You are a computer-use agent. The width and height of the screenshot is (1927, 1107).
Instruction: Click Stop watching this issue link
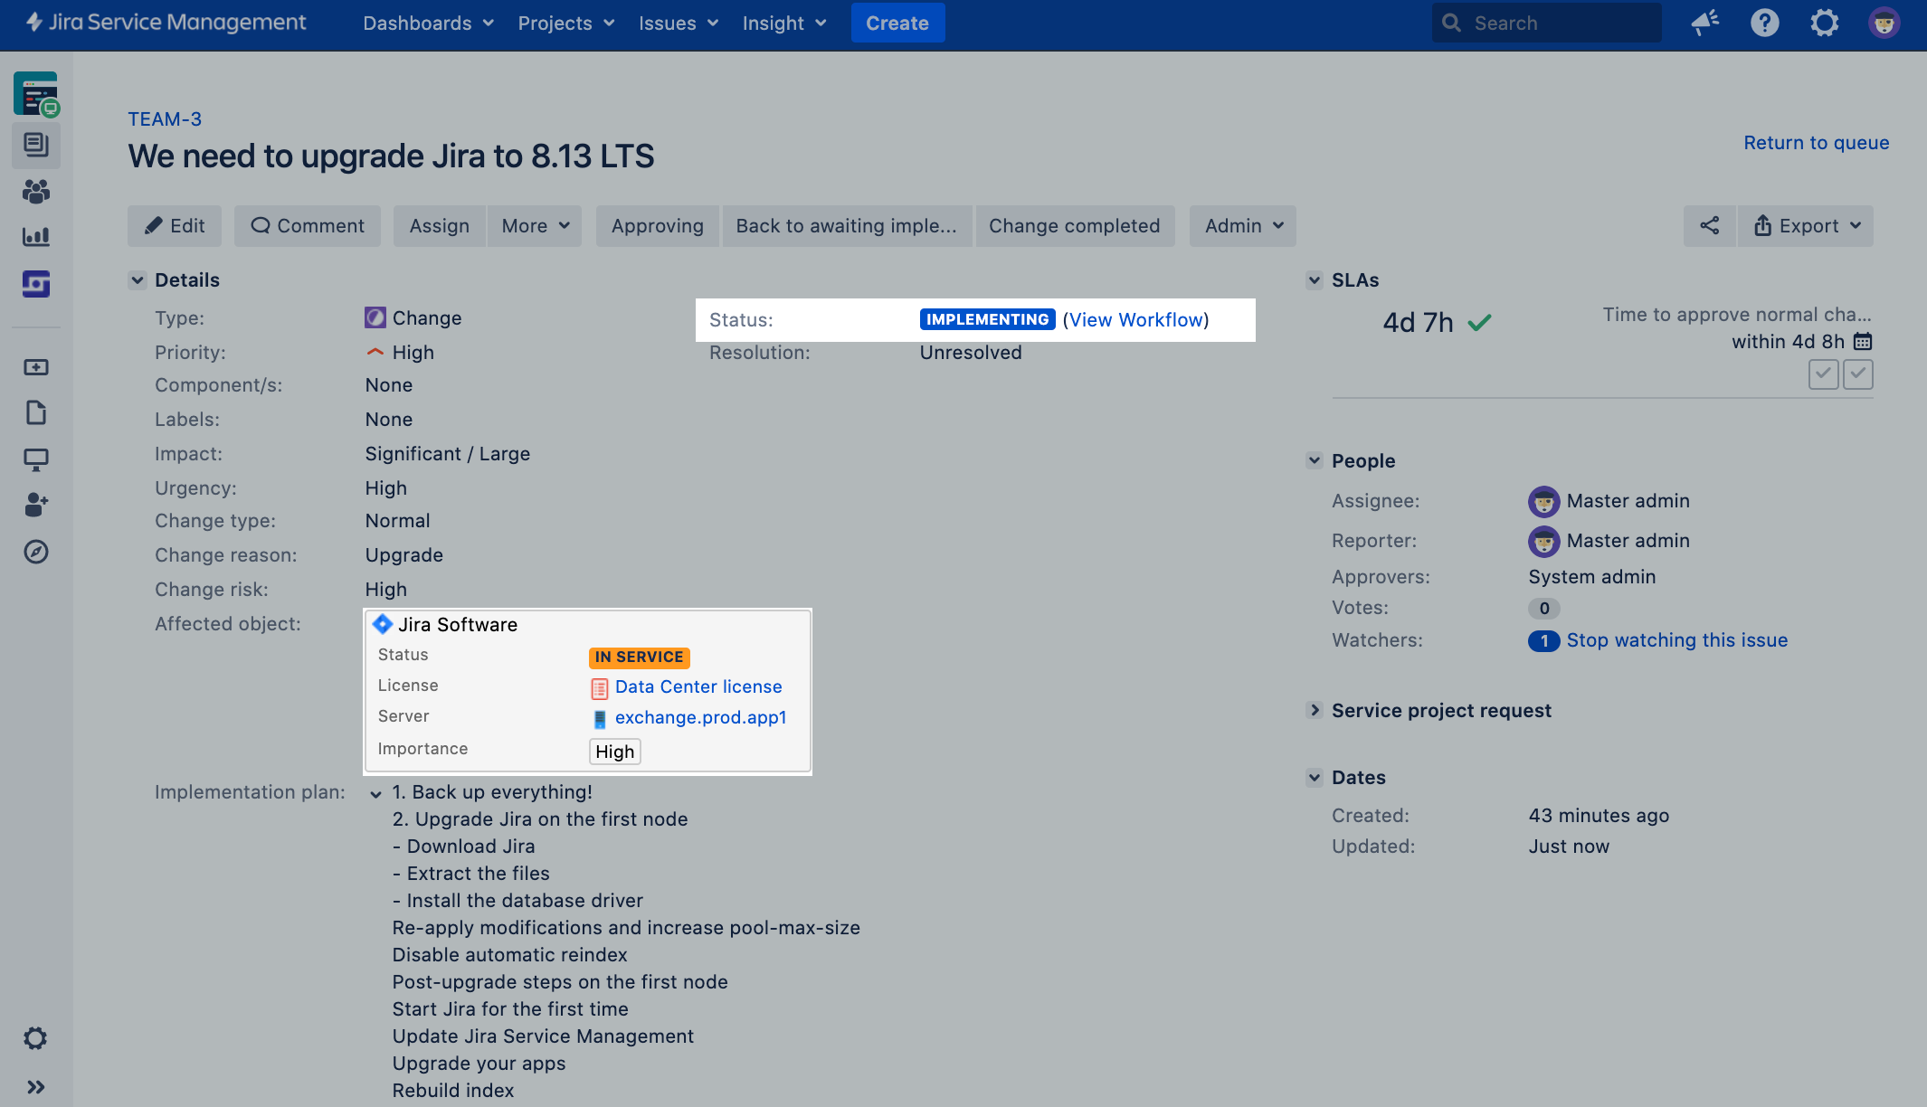click(1676, 640)
